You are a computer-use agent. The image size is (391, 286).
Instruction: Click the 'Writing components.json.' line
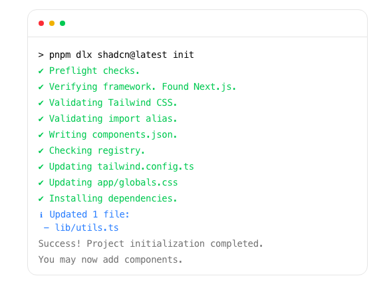(x=113, y=134)
